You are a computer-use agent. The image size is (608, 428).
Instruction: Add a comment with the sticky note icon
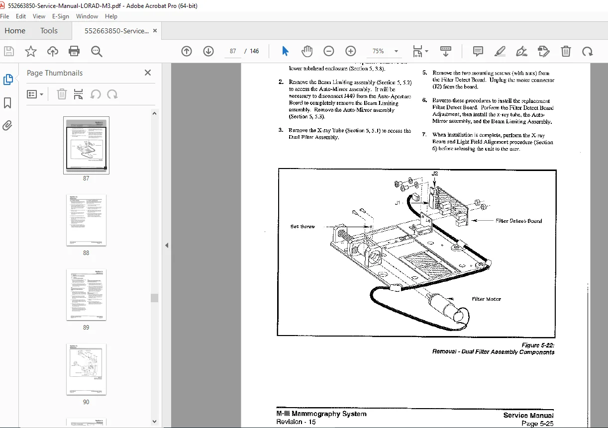click(478, 51)
